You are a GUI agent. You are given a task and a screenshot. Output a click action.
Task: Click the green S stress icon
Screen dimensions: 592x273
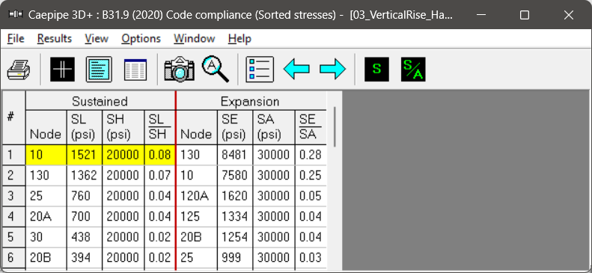coord(376,70)
